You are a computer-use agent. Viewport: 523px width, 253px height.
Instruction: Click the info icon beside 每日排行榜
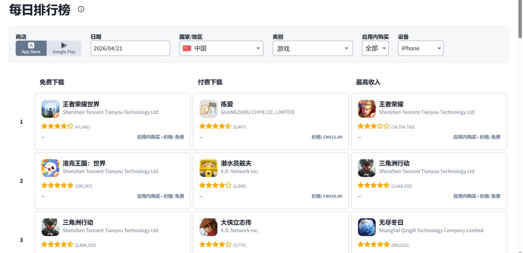(x=81, y=9)
